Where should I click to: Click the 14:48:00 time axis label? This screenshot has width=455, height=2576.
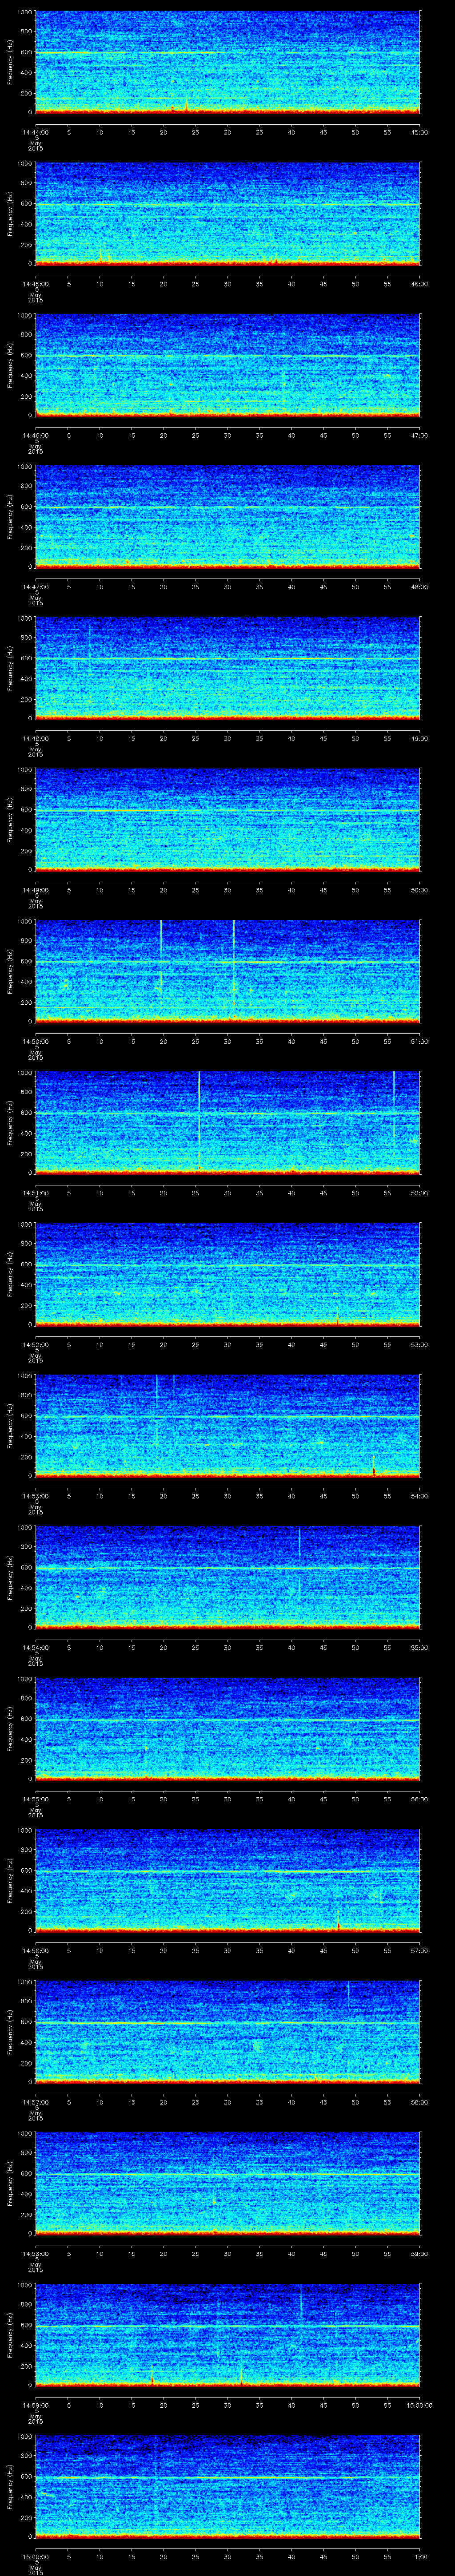click(x=35, y=738)
